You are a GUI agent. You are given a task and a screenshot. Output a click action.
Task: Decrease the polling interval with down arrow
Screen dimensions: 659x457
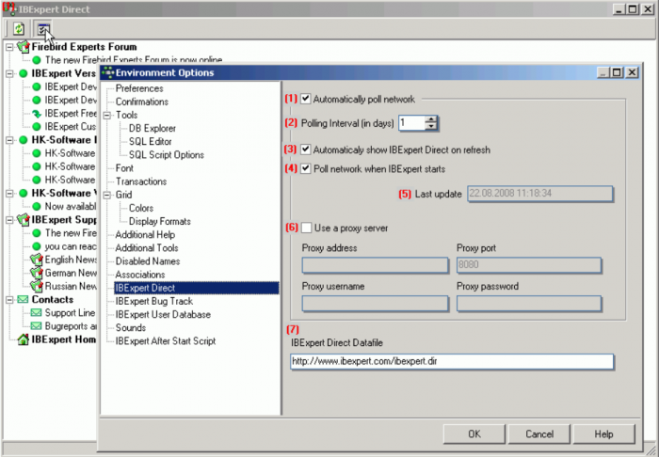[431, 126]
